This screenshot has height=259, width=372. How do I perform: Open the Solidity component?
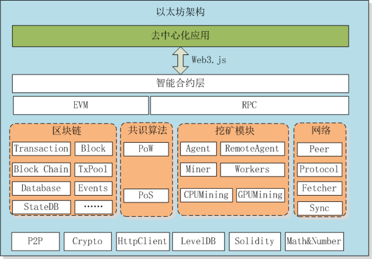(x=254, y=241)
